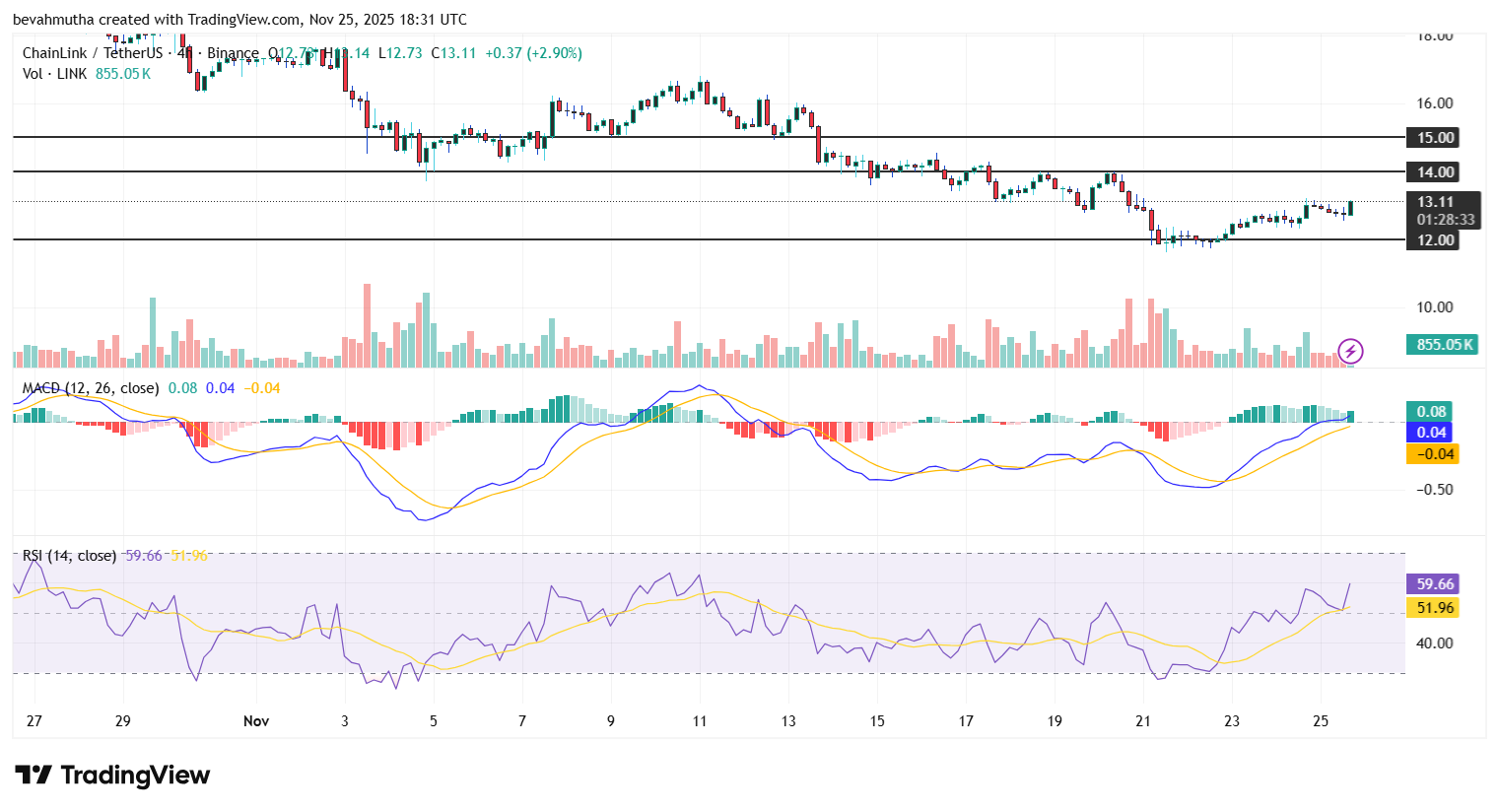Select the Nov label on the date axis

pyautogui.click(x=256, y=721)
